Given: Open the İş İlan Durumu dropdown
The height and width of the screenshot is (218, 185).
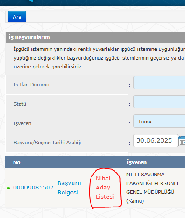Looking at the screenshot, I should (x=159, y=82).
